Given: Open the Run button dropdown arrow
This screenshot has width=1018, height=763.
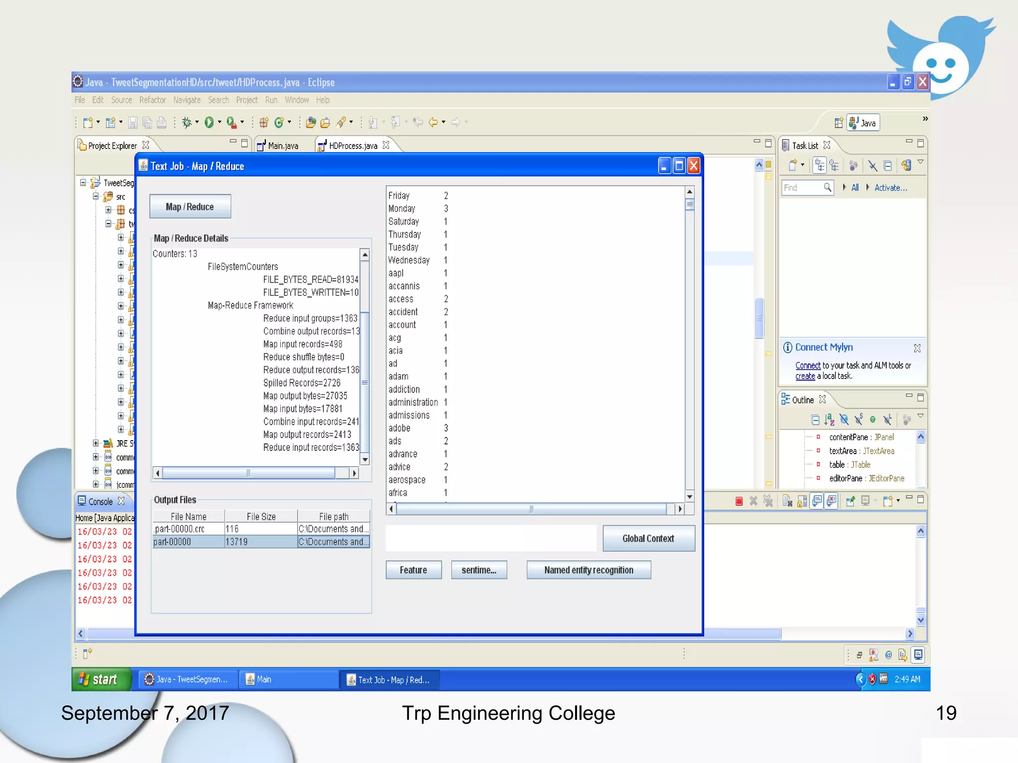Looking at the screenshot, I should [220, 122].
